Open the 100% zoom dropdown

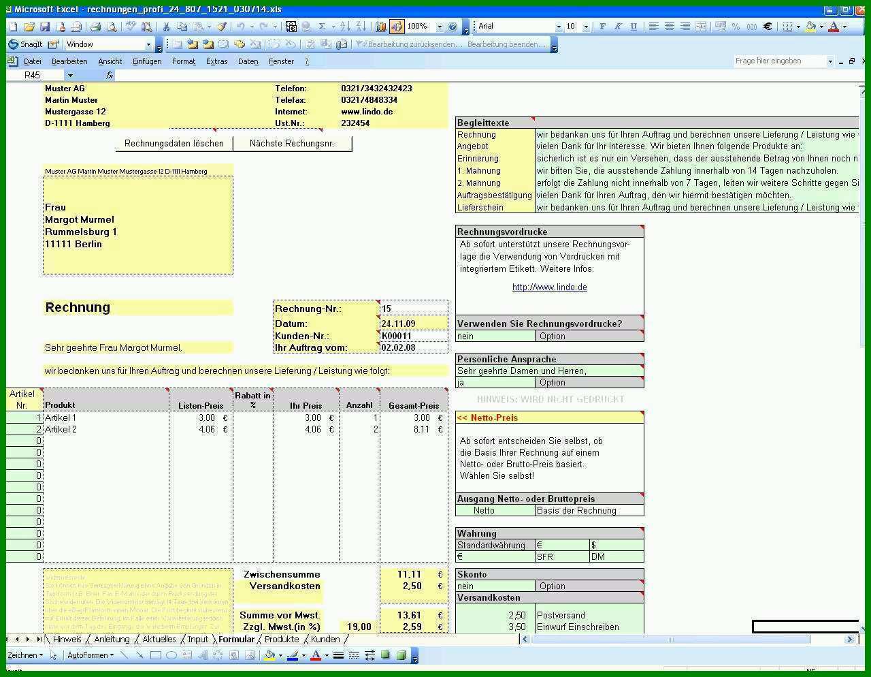click(x=440, y=27)
